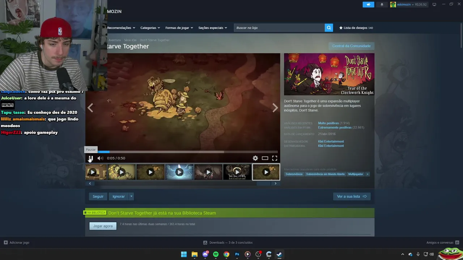463x260 pixels.
Task: Expand the Seções especiais menu
Action: click(x=213, y=28)
